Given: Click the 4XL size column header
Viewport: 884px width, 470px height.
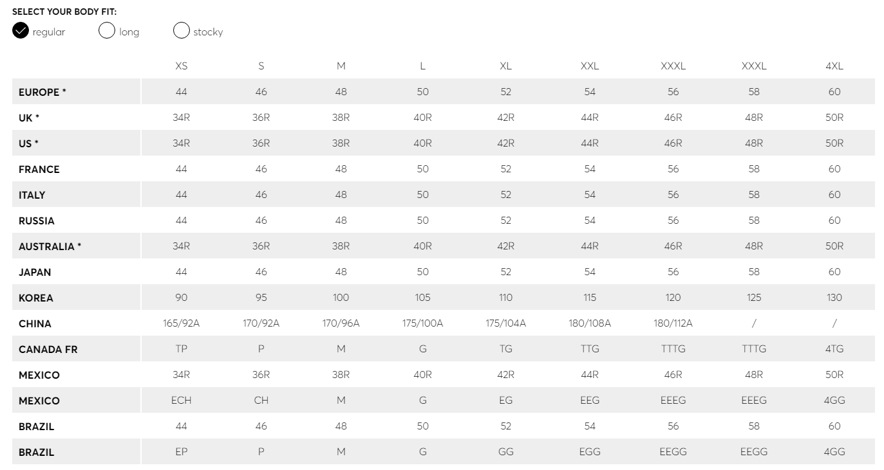Looking at the screenshot, I should tap(834, 66).
